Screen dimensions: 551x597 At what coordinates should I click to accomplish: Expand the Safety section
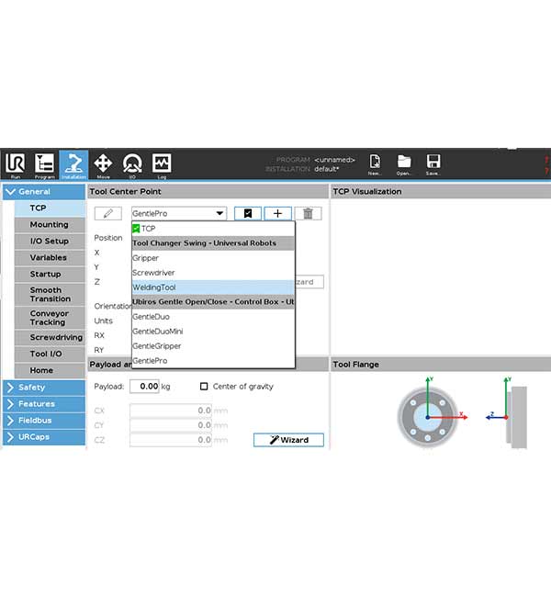(44, 388)
